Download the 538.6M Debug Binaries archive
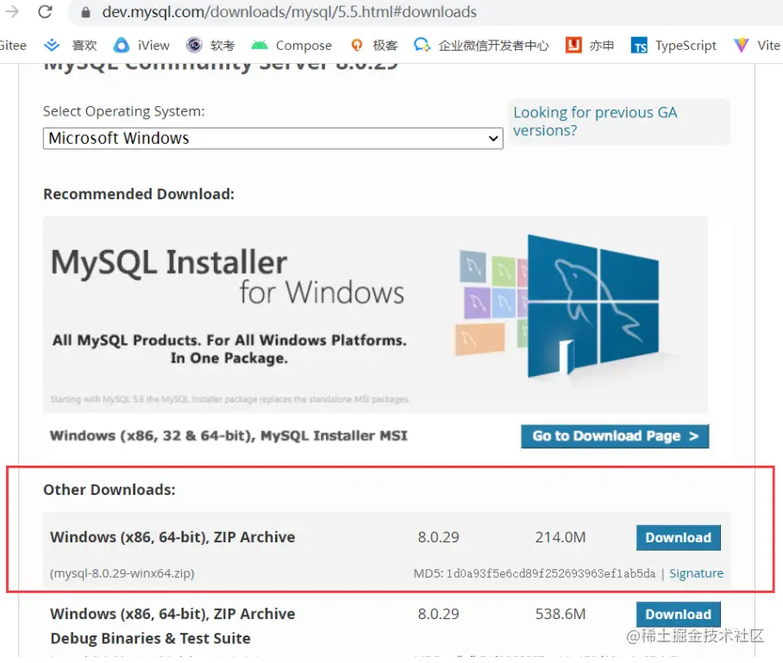This screenshot has height=663, width=783. [678, 614]
